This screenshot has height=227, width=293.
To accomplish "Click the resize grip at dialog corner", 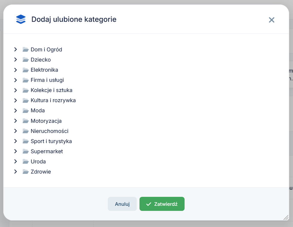I will pos(286,217).
